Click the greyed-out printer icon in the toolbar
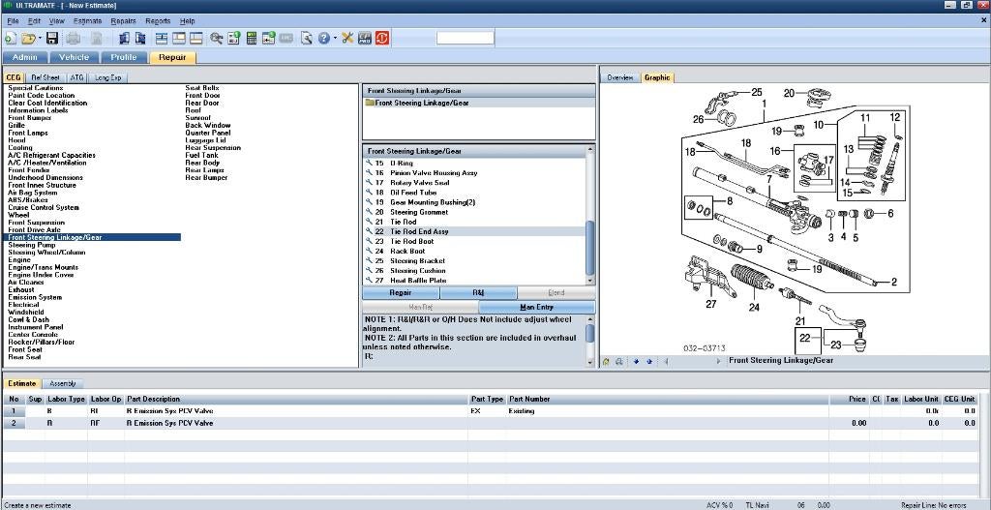The image size is (991, 510). point(74,39)
